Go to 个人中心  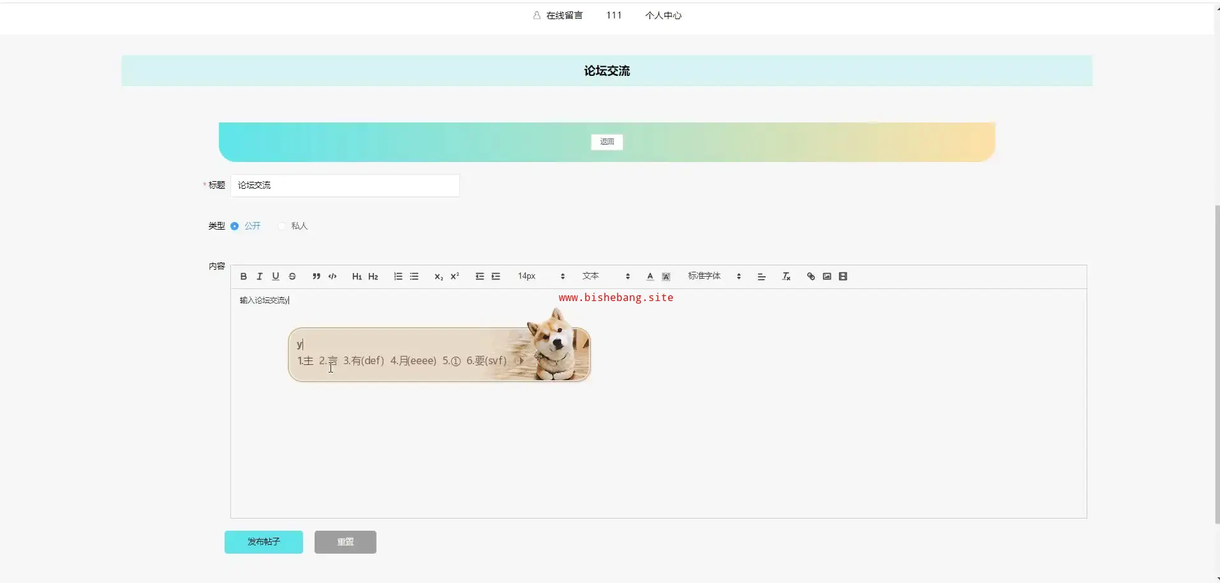pyautogui.click(x=663, y=15)
